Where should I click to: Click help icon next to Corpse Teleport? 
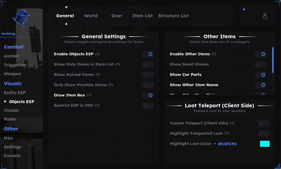pos(232,123)
